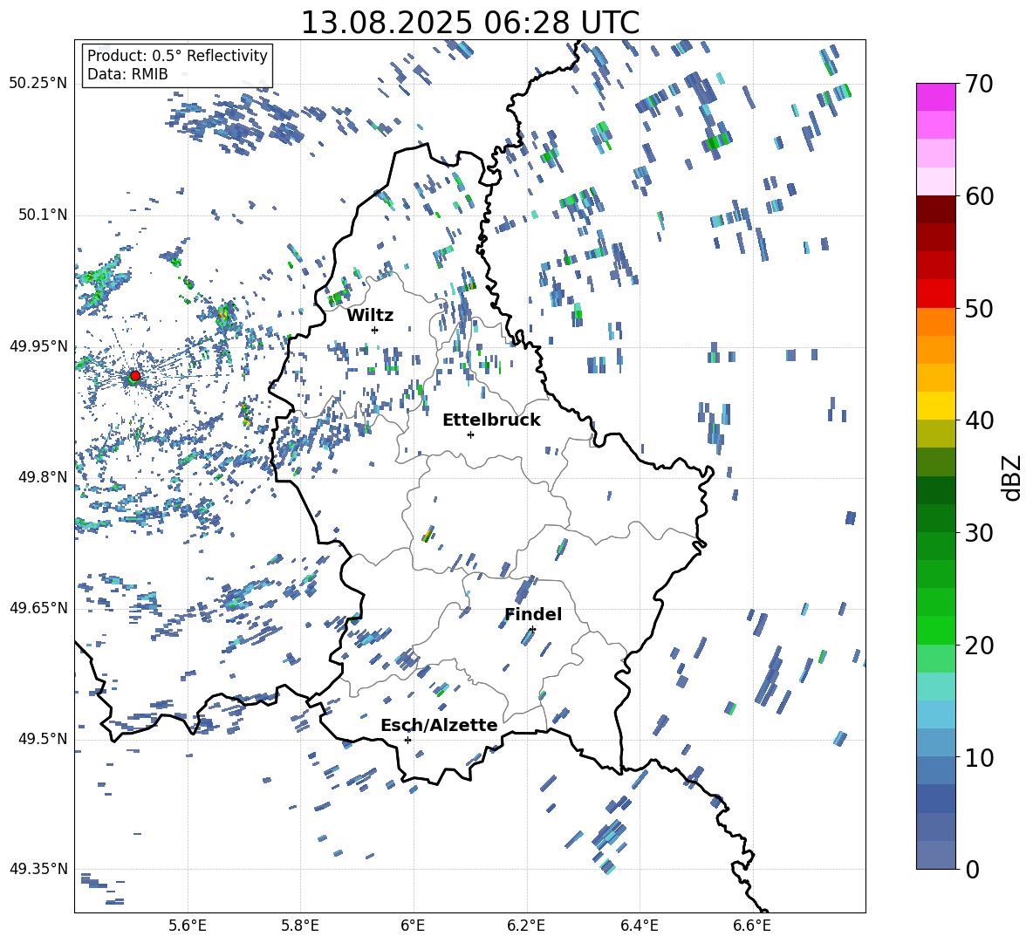The image size is (1033, 943).
Task: Click the 6.2°E longitude label
Action: [x=526, y=926]
